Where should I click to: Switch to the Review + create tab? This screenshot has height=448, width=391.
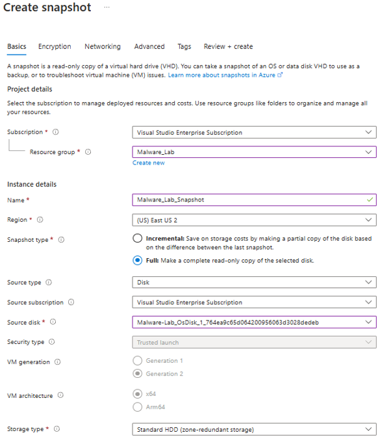(x=229, y=47)
